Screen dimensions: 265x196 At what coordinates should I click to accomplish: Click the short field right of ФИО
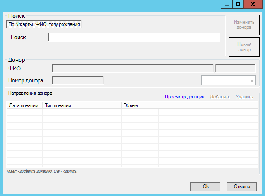235,68
